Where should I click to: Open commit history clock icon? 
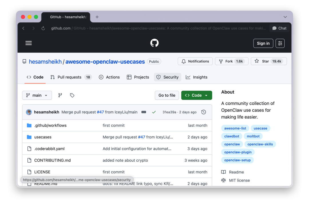(204, 112)
